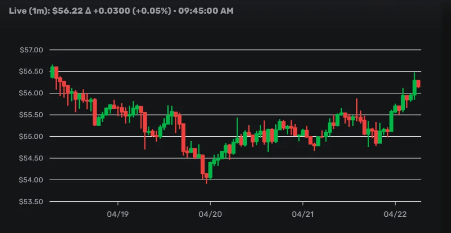
Task: Click the 04/21 date axis label
Action: click(303, 215)
